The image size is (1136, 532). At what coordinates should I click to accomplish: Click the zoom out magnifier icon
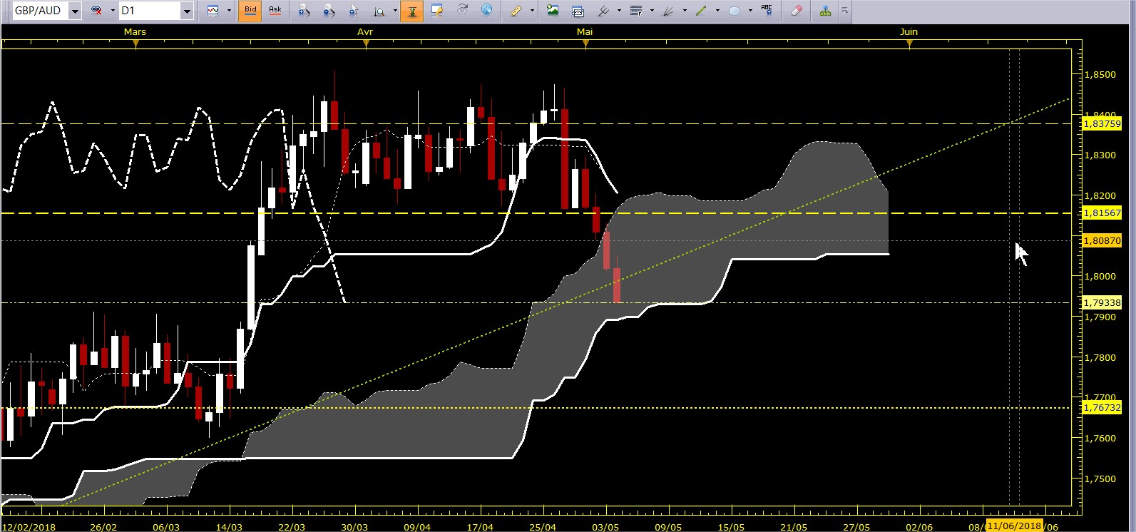click(x=328, y=11)
